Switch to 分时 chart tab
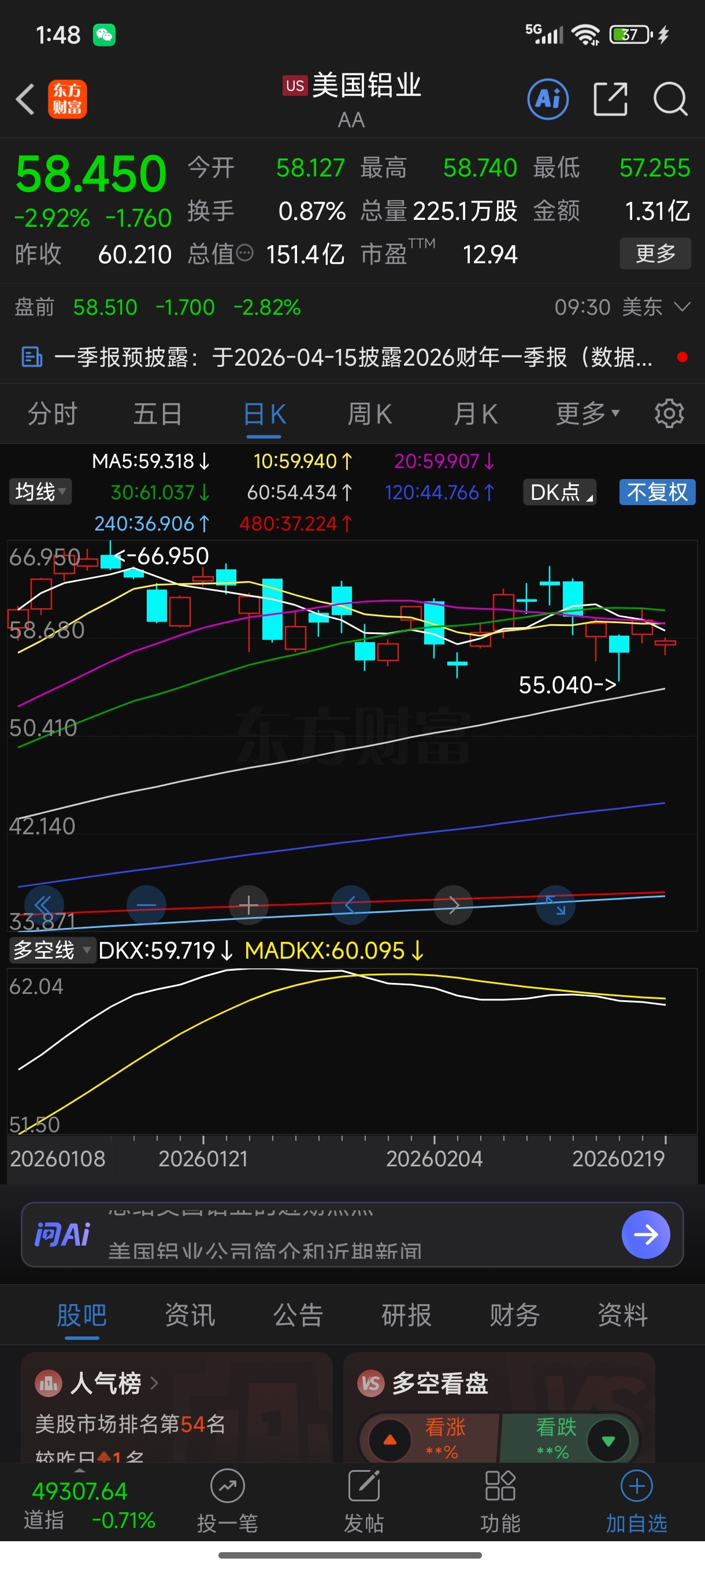Screen dimensions: 705x1569 coord(53,414)
